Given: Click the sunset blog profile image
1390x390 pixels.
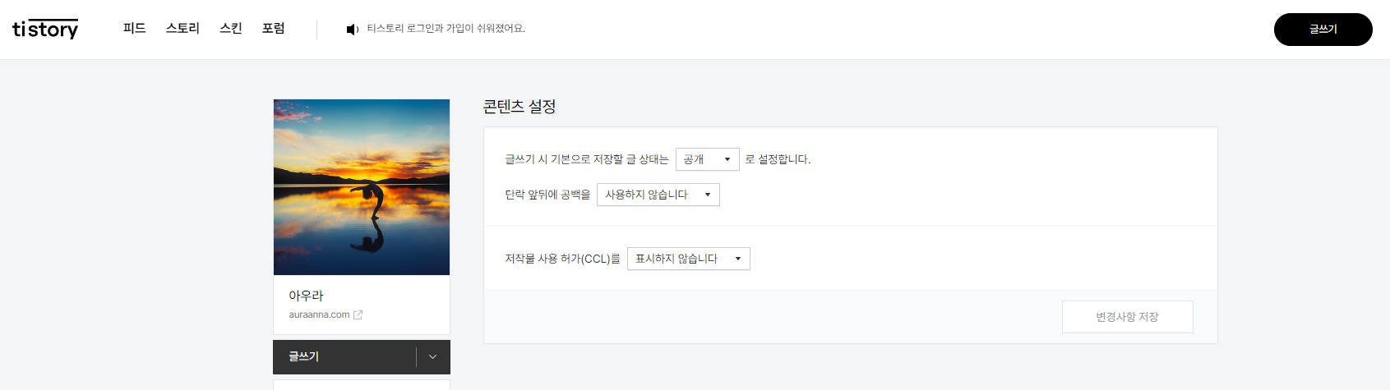Looking at the screenshot, I should tap(362, 187).
